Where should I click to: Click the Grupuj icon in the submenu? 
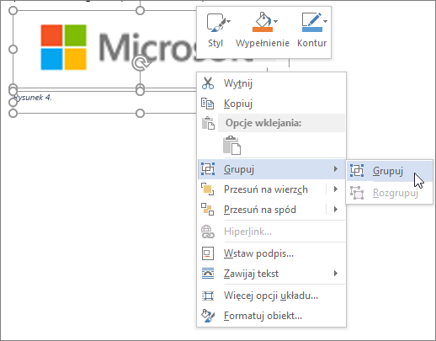click(357, 171)
